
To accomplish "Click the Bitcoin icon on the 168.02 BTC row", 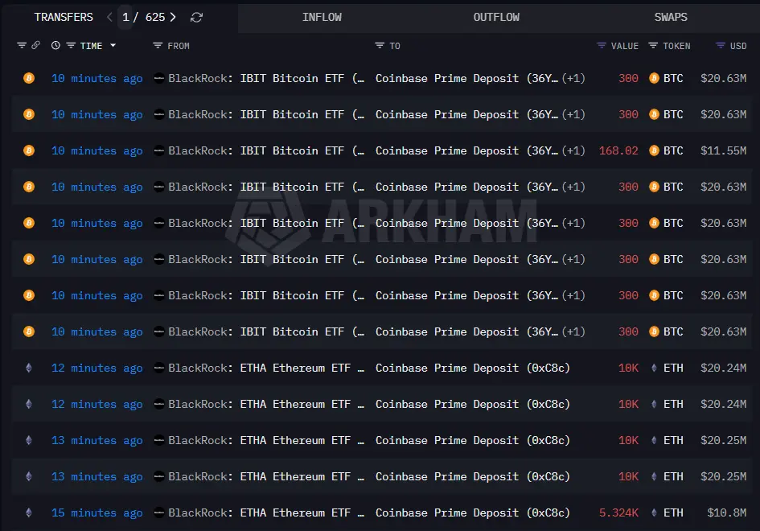I will coord(29,150).
